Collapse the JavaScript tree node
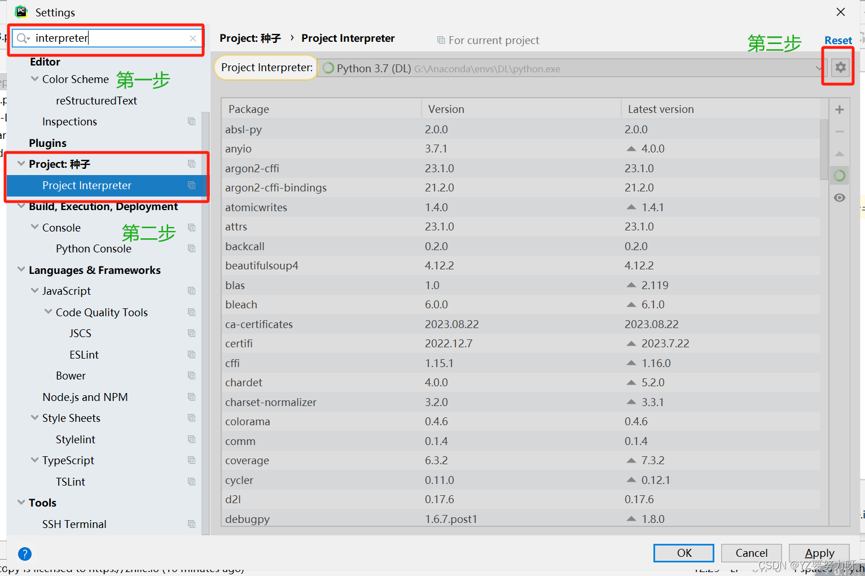This screenshot has height=576, width=865. [x=35, y=291]
